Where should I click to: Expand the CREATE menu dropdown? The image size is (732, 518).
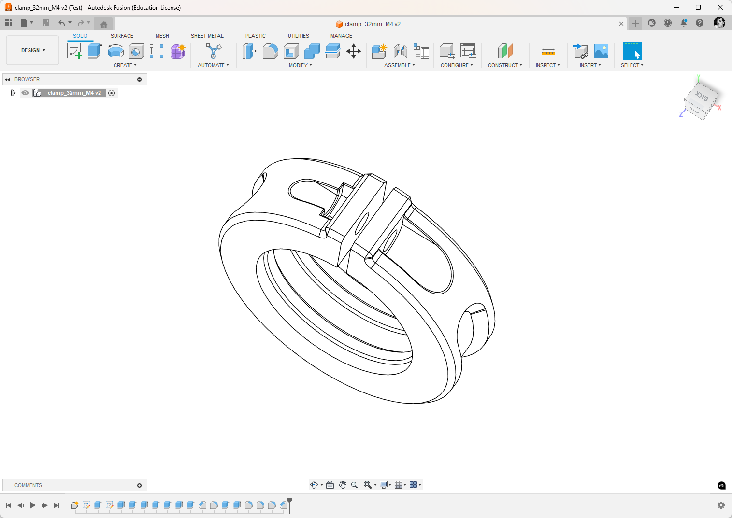pos(125,65)
